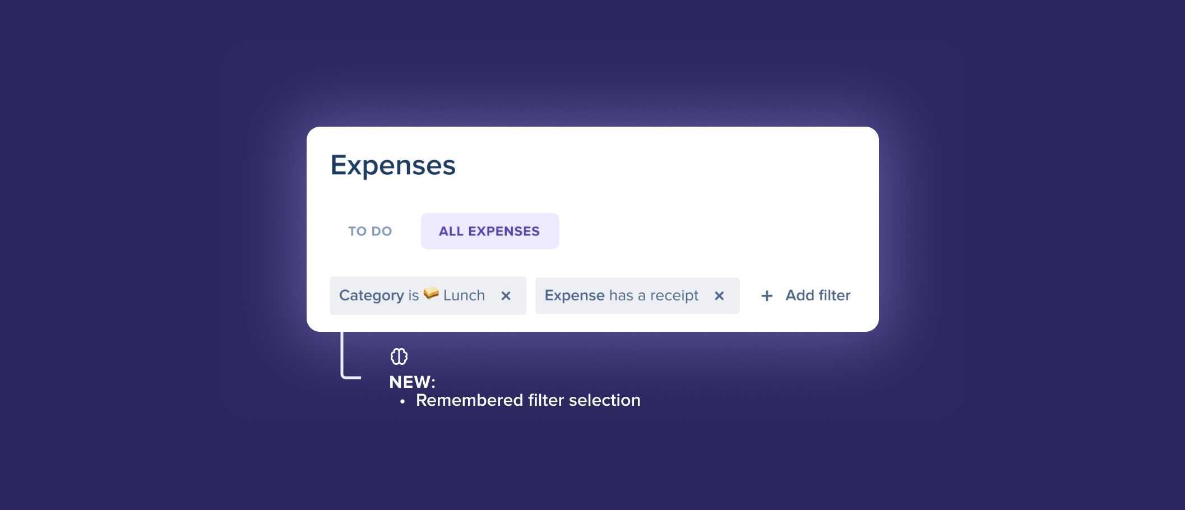
Task: Click the brain icon above NEW
Action: (x=399, y=356)
